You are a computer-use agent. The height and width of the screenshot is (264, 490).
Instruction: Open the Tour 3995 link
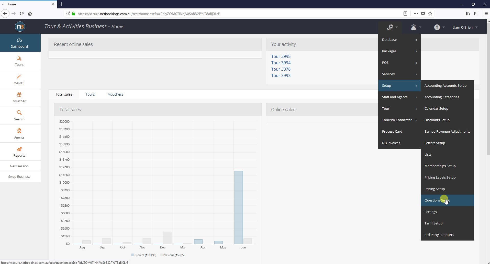(281, 56)
